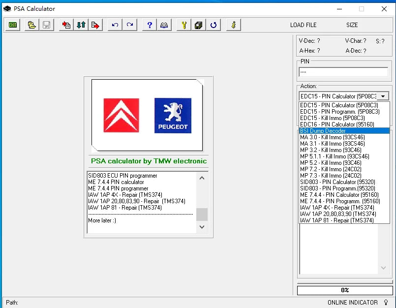Viewport: 396px width, 308px height.
Task: Collapse the Action dropdown arrow
Action: [383, 96]
